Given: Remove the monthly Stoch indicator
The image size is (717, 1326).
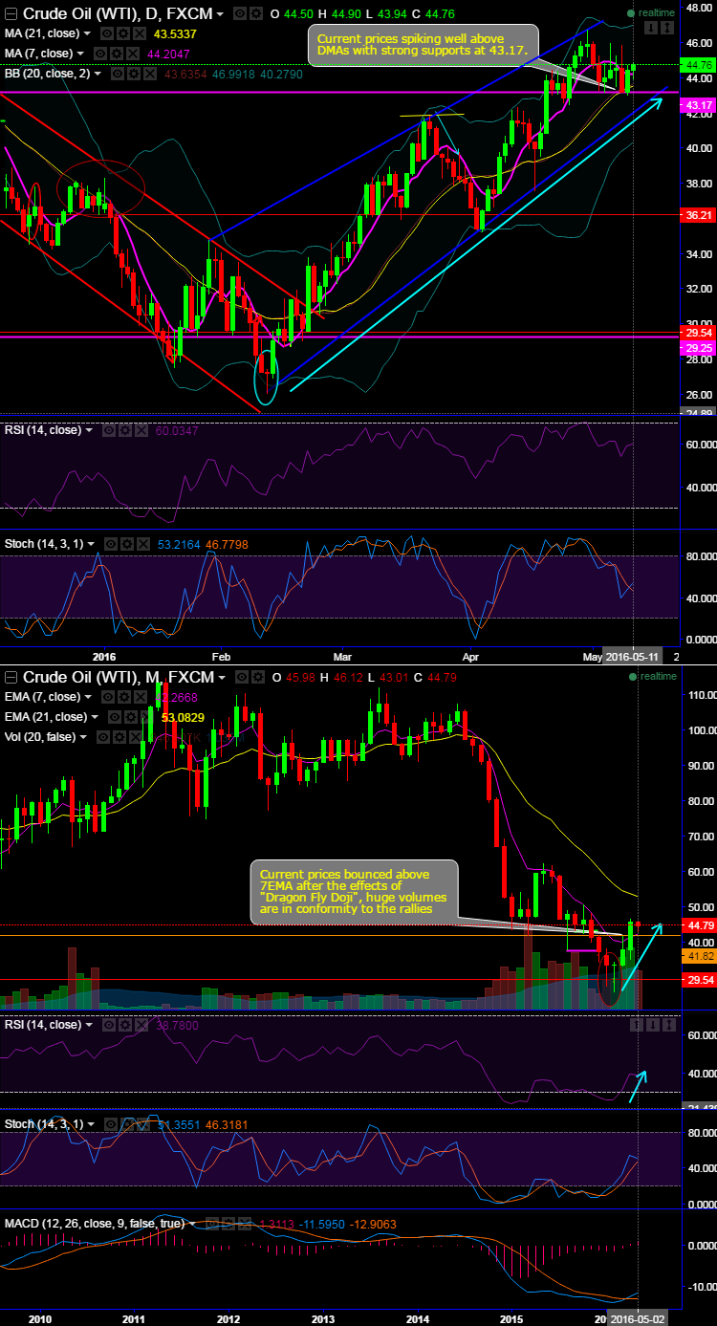Looking at the screenshot, I should [142, 1124].
